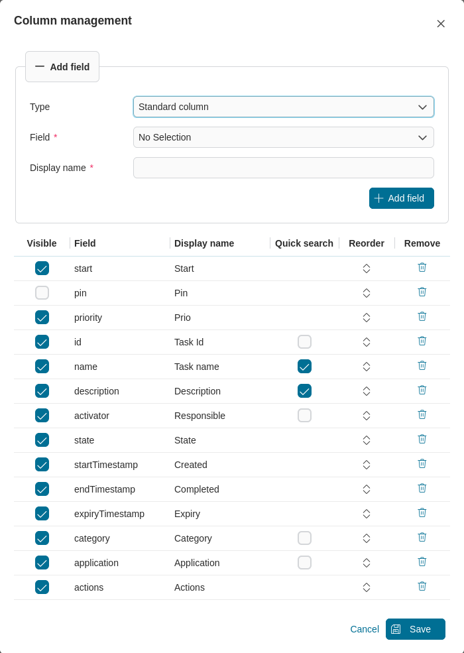Image resolution: width=464 pixels, height=653 pixels.
Task: Collapse the Add field section
Action: coord(40,66)
